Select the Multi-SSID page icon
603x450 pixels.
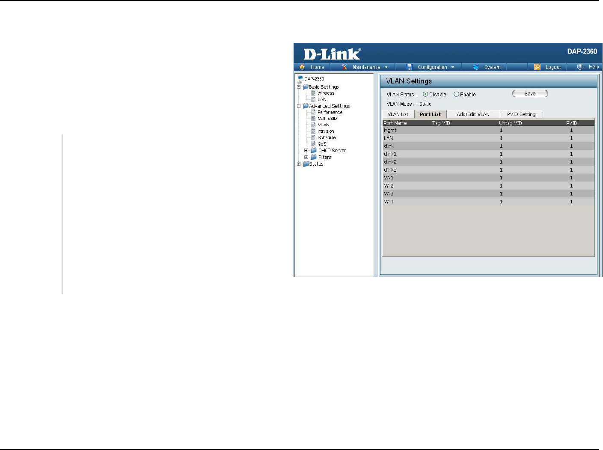pos(313,119)
